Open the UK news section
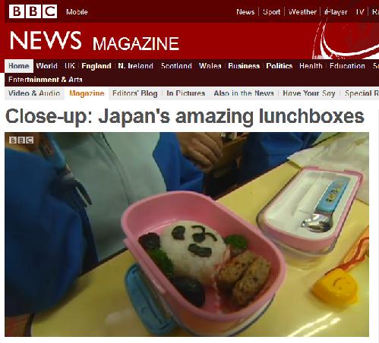 70,66
